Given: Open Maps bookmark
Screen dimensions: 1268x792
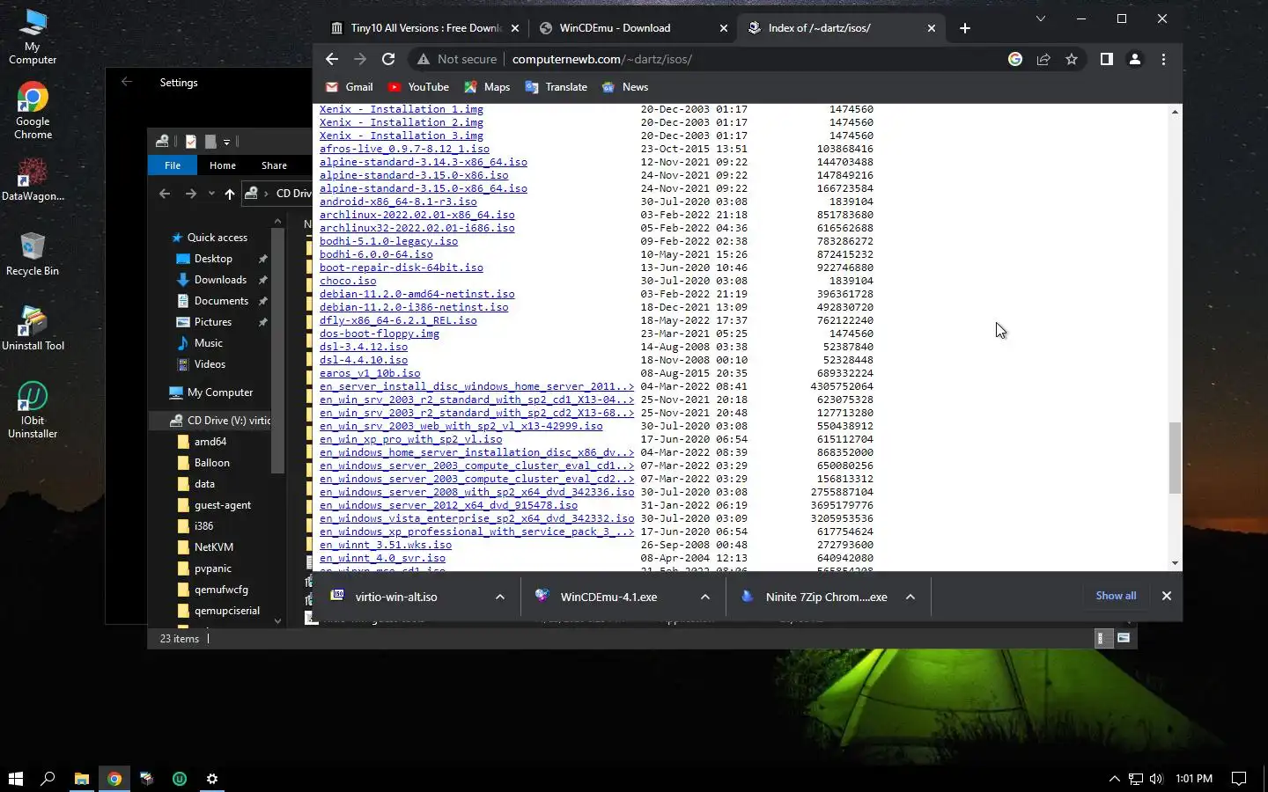Looking at the screenshot, I should click(487, 87).
